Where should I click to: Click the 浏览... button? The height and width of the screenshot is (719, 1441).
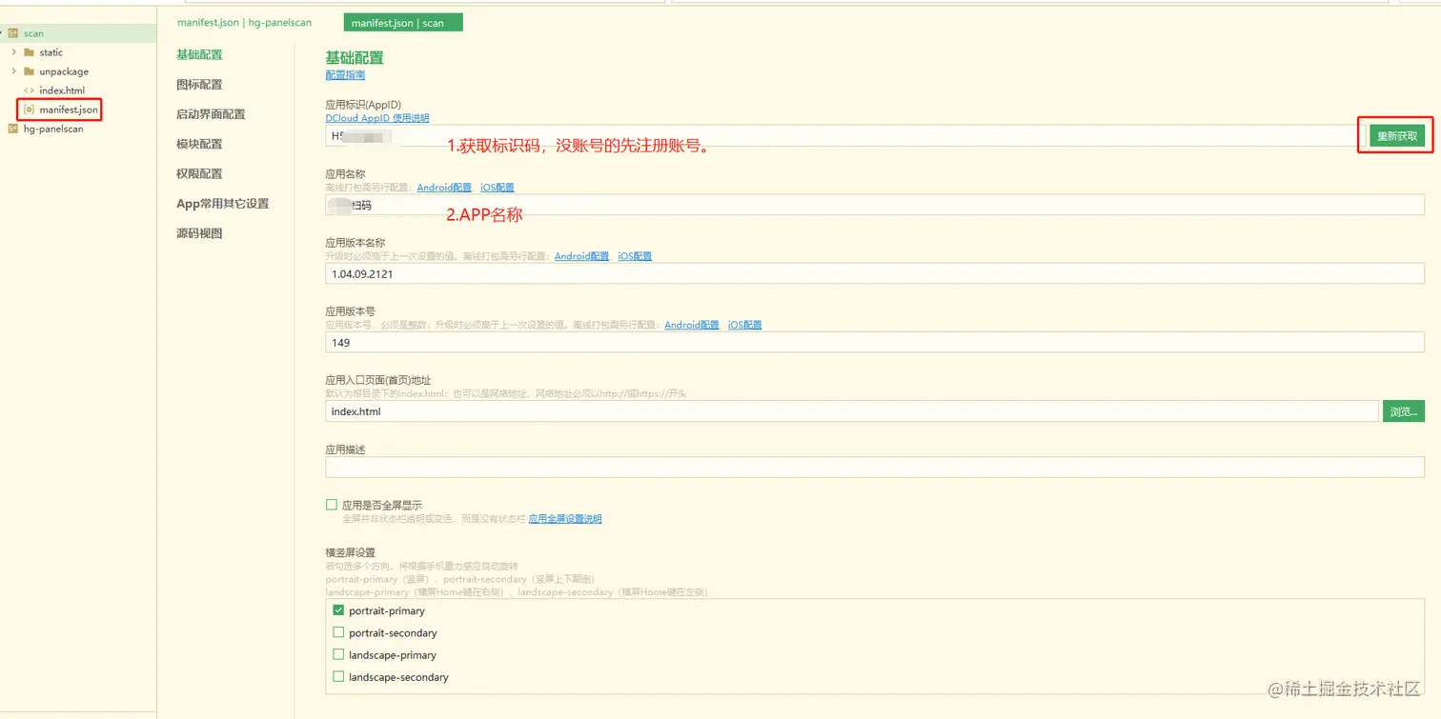click(1404, 411)
